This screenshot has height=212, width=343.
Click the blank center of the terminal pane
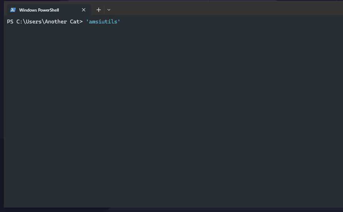coord(173,112)
